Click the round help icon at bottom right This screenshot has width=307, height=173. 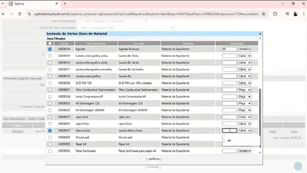click(298, 166)
